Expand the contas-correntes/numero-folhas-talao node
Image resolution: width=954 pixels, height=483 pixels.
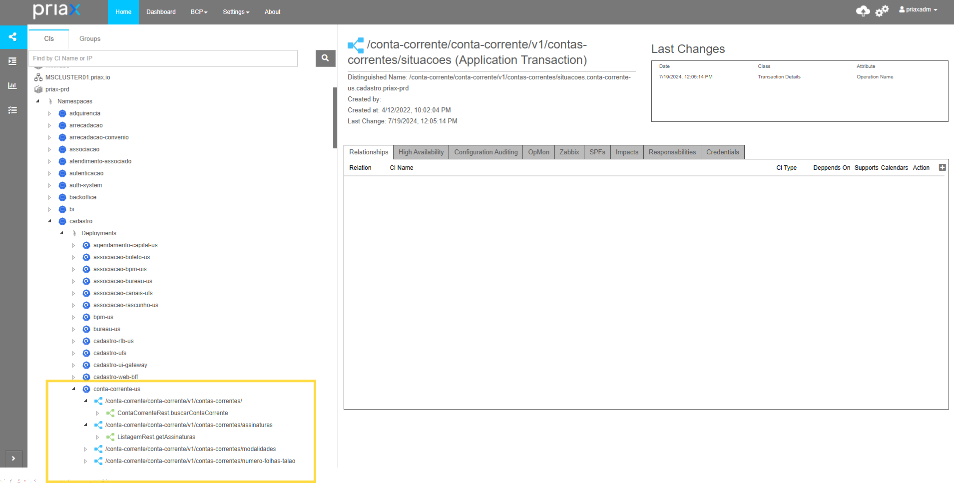(85, 461)
